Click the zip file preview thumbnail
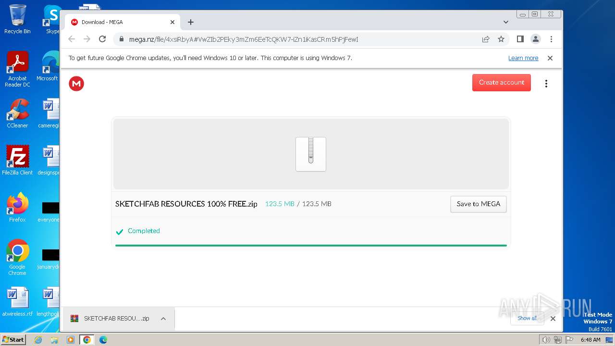 click(311, 154)
